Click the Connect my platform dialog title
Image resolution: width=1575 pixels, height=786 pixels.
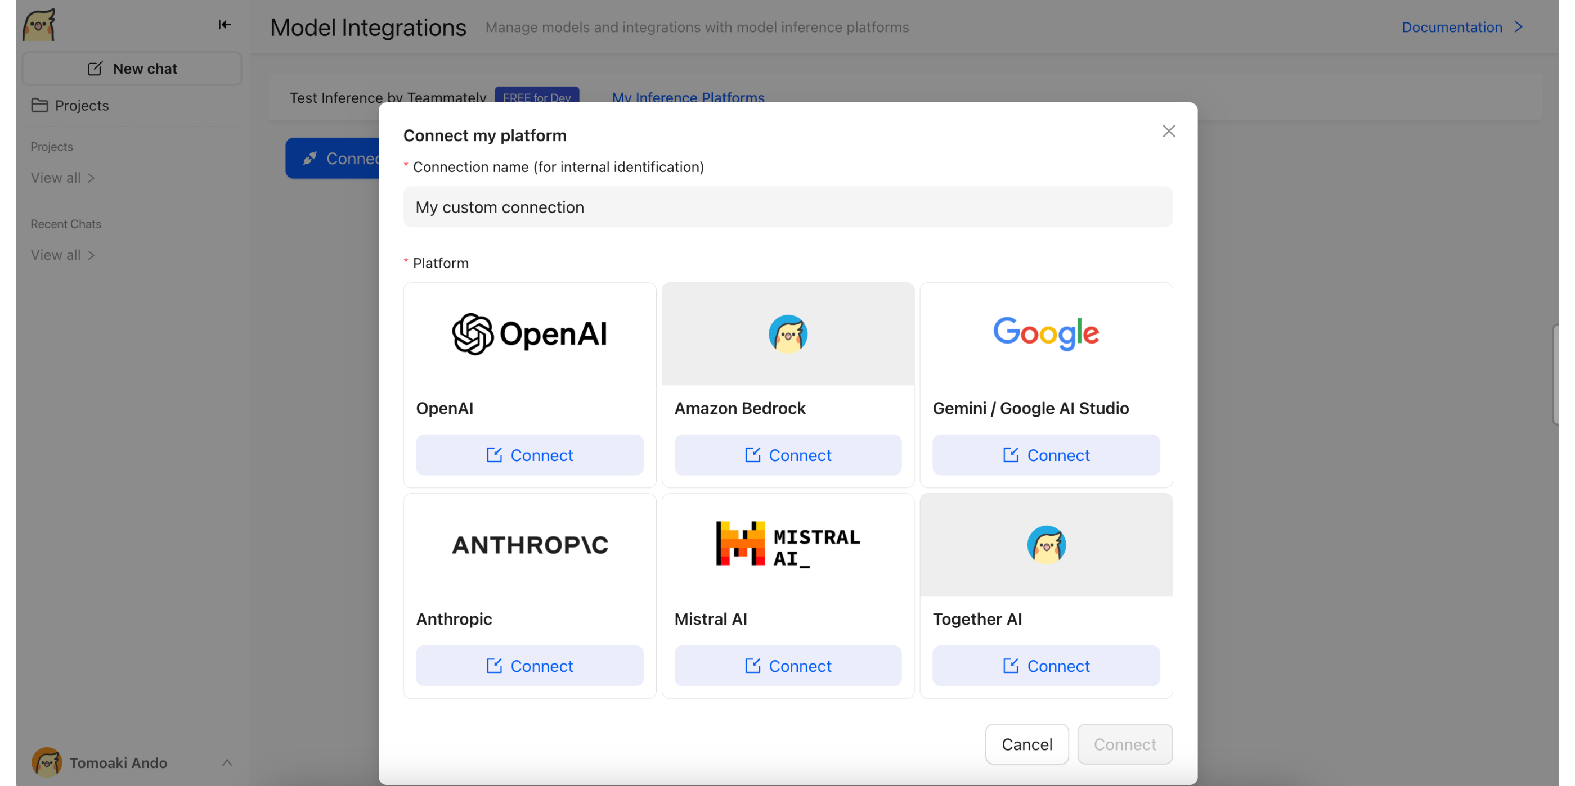coord(484,135)
